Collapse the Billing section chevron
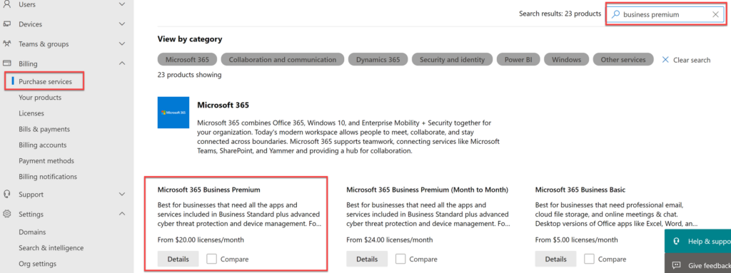 (x=122, y=63)
